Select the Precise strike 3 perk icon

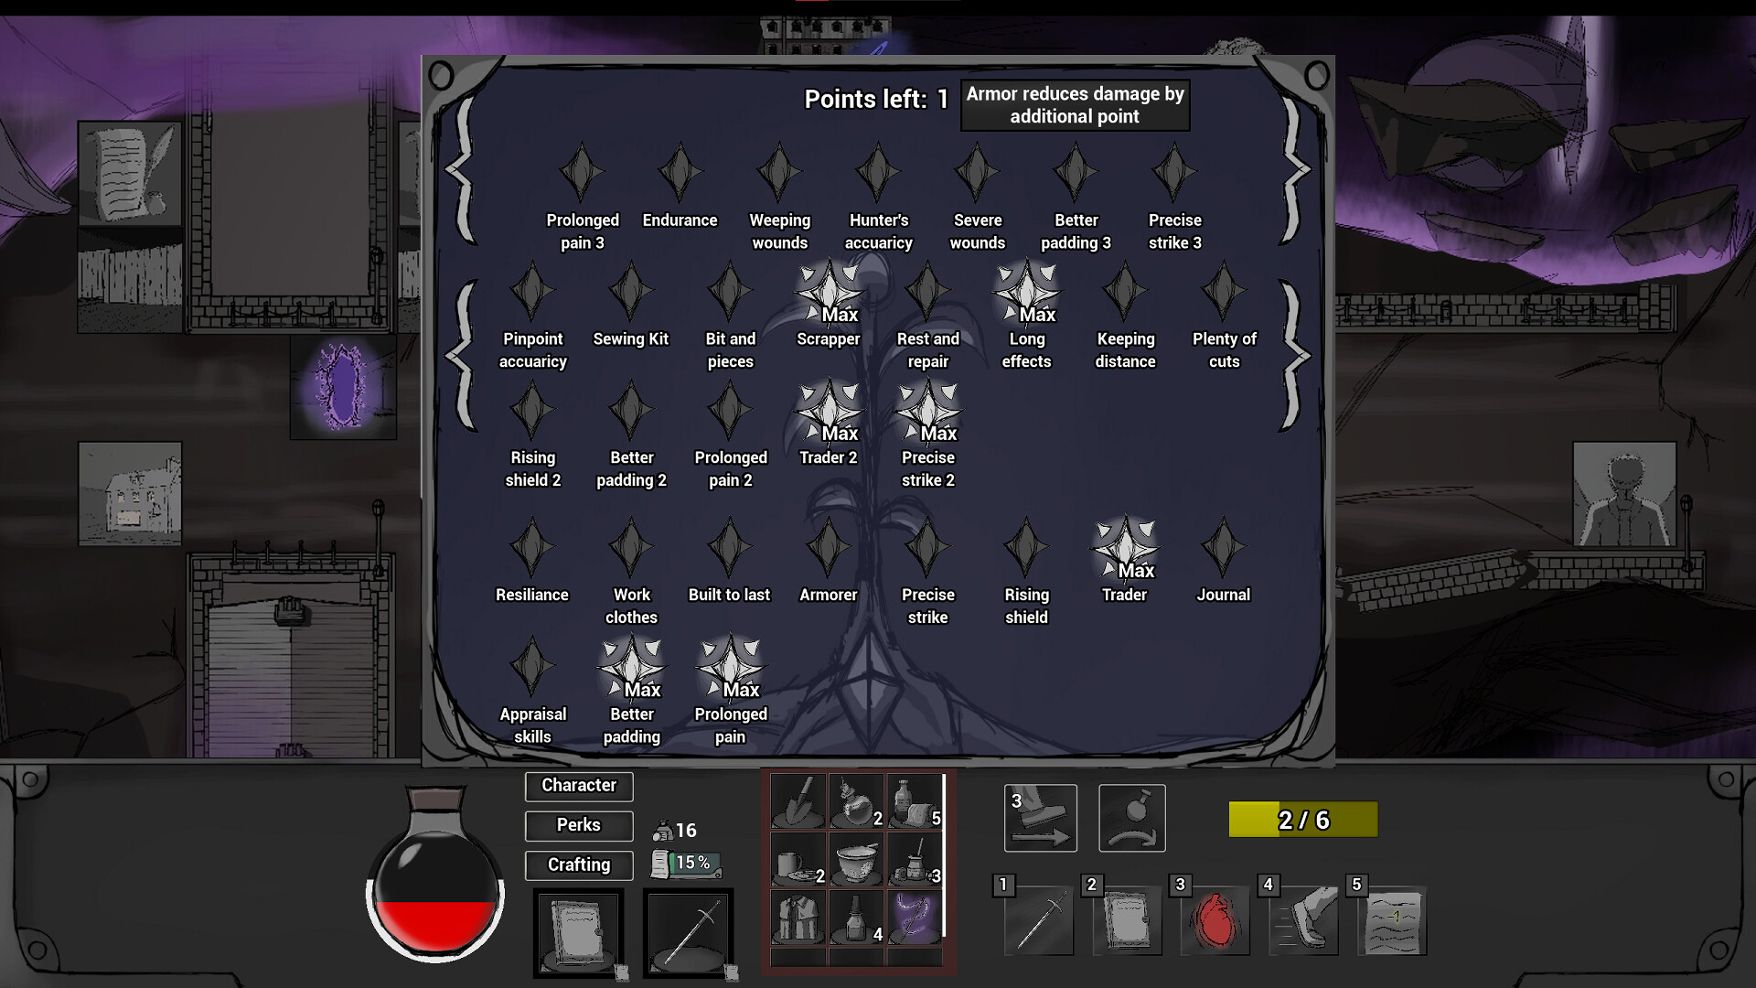point(1174,172)
